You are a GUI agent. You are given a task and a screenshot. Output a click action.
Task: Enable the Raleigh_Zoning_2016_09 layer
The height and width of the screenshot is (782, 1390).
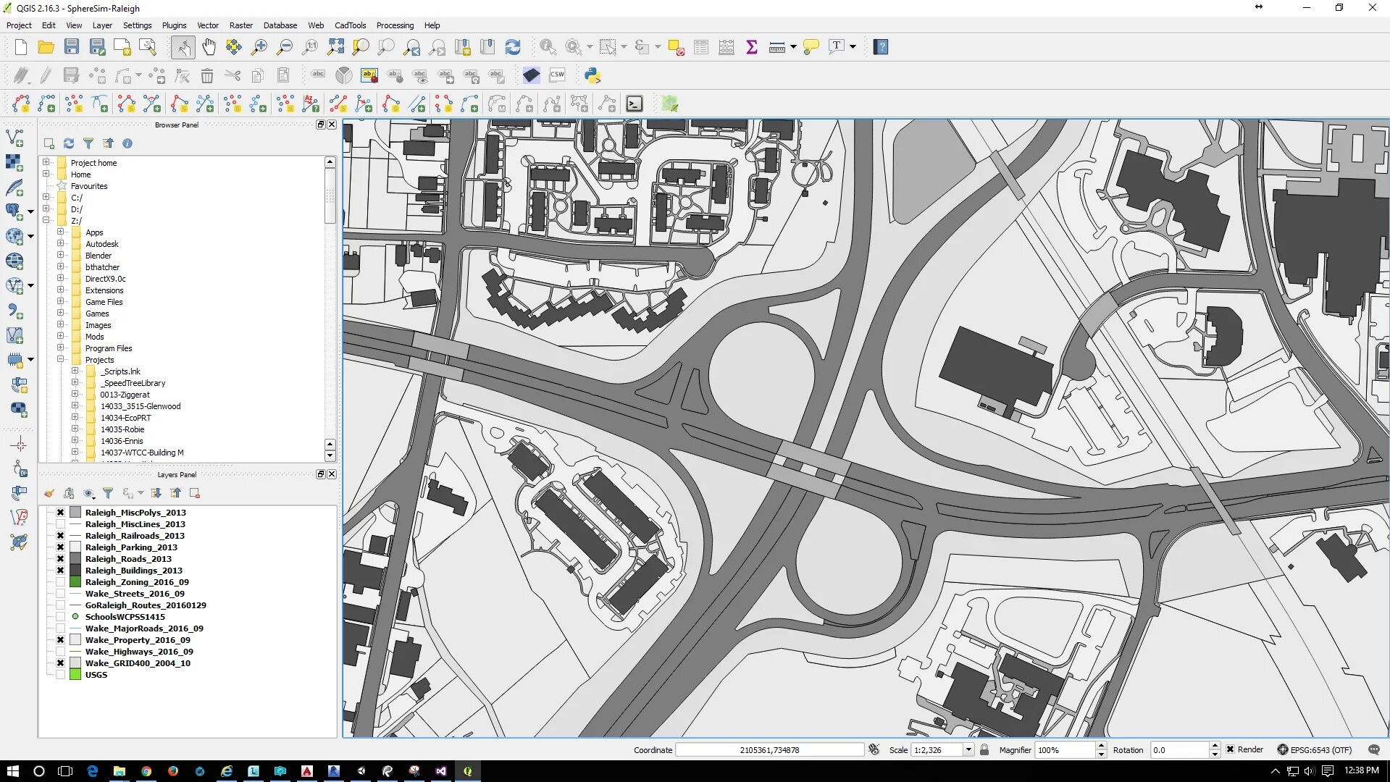tap(61, 582)
